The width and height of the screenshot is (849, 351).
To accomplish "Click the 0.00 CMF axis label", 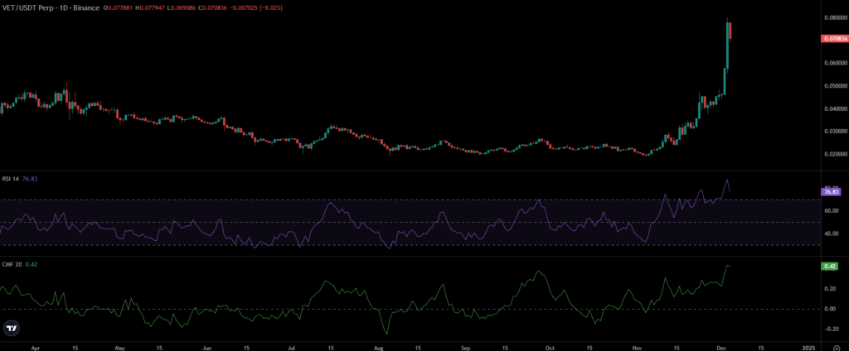I will 829,309.
